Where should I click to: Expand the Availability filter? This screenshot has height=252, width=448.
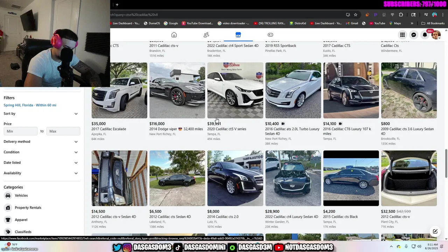click(42, 173)
